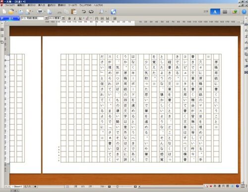The width and height of the screenshot is (248, 192).
Task: Click the blue A text mode button
Action: [x=215, y=12]
